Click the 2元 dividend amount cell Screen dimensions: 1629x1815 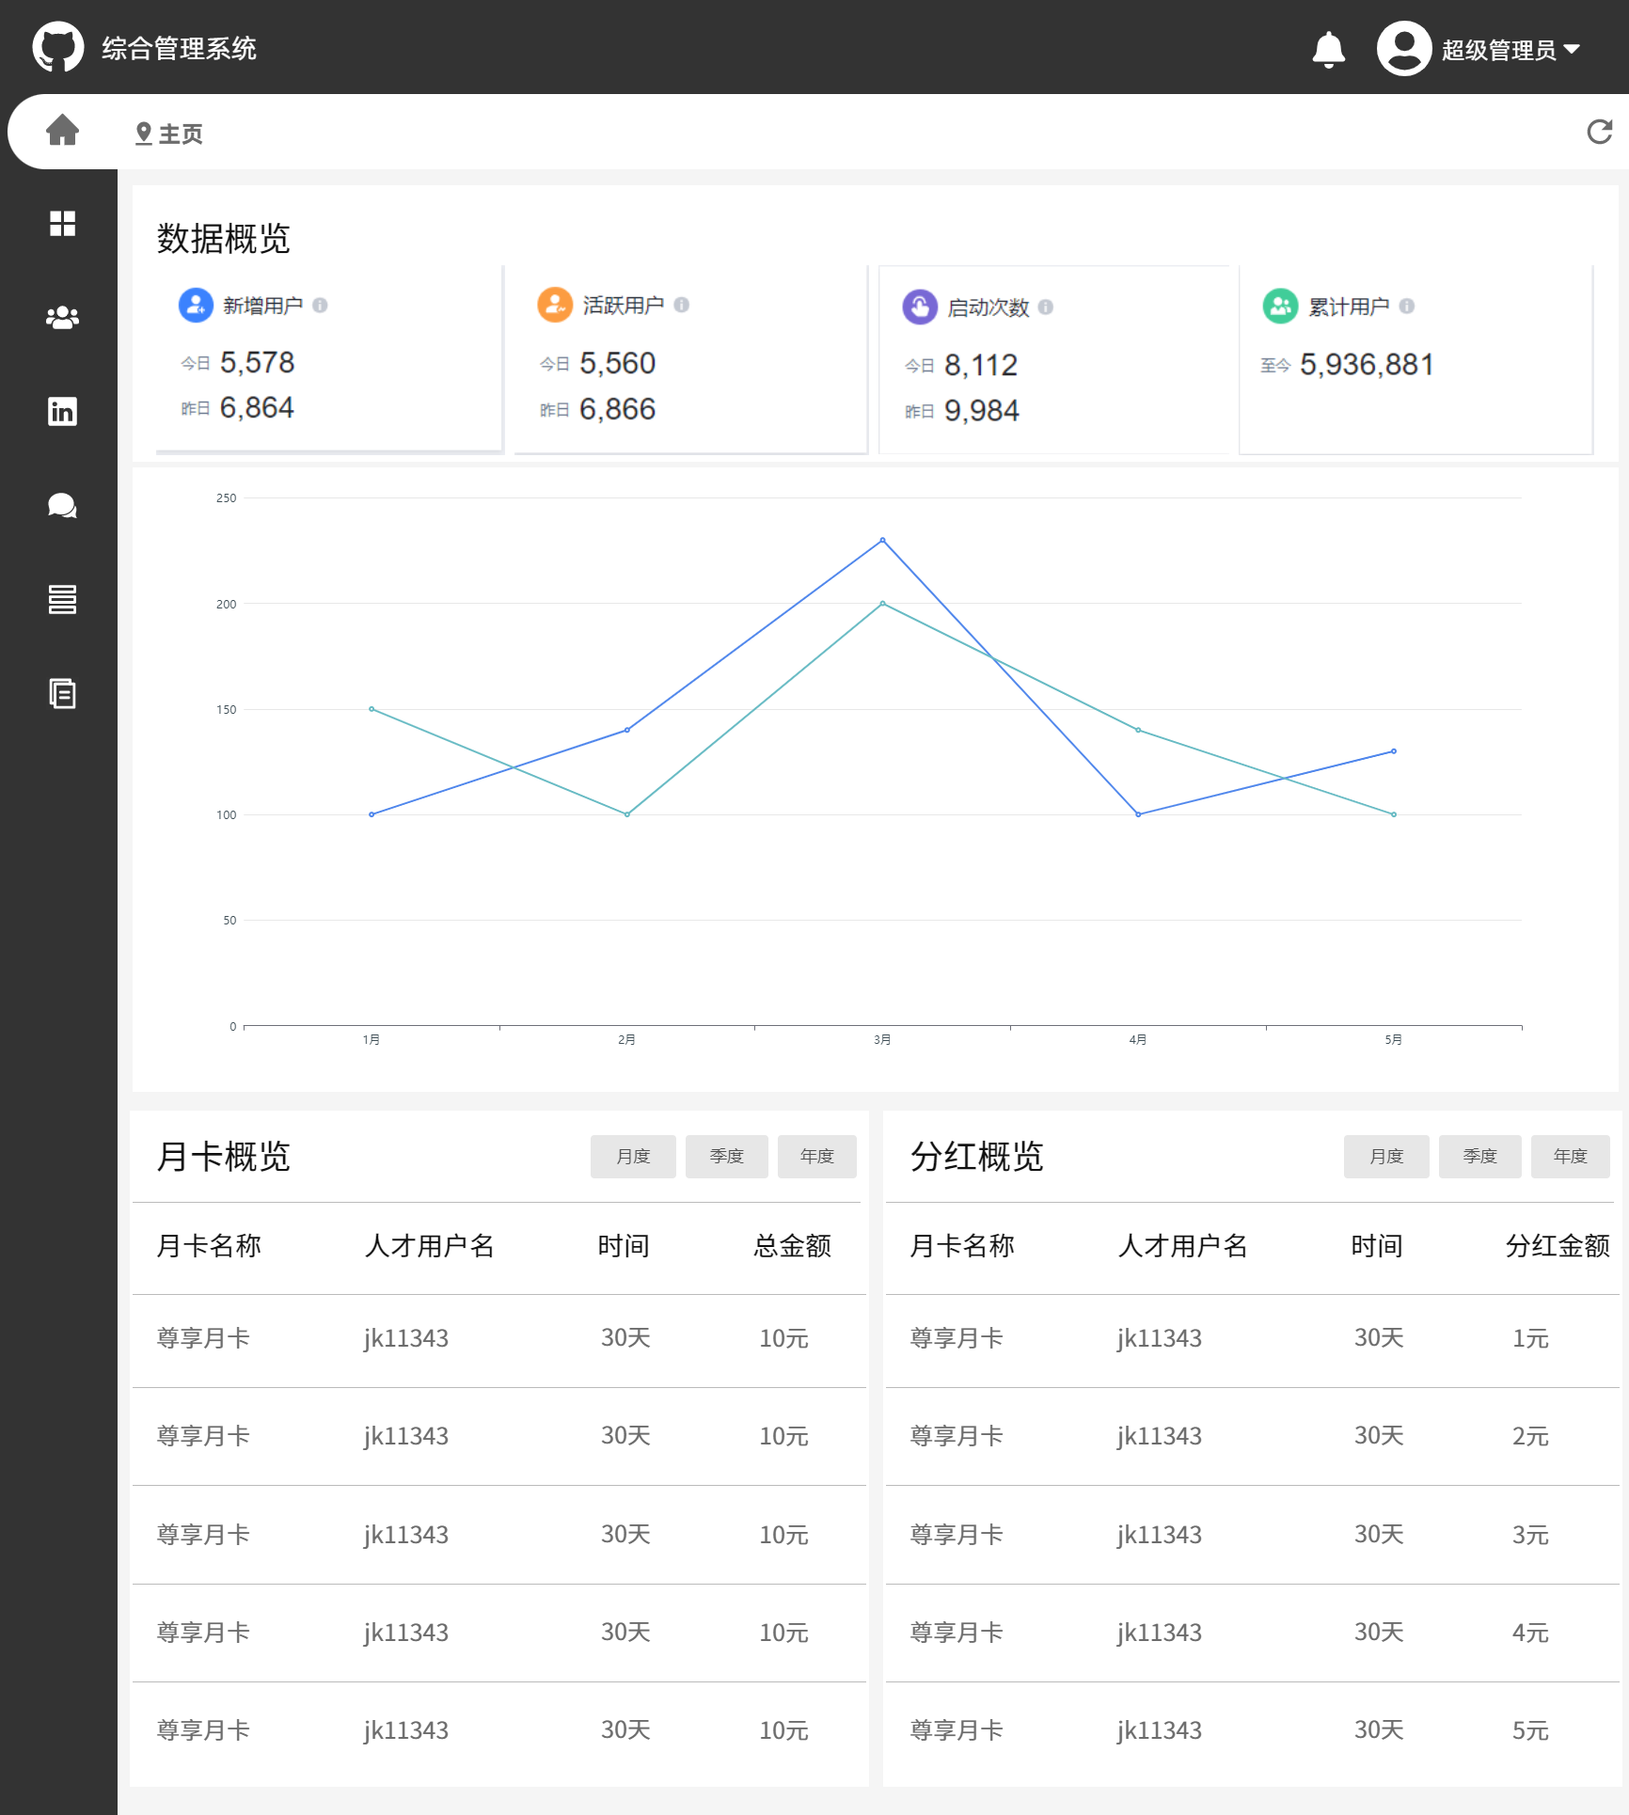pos(1530,1435)
